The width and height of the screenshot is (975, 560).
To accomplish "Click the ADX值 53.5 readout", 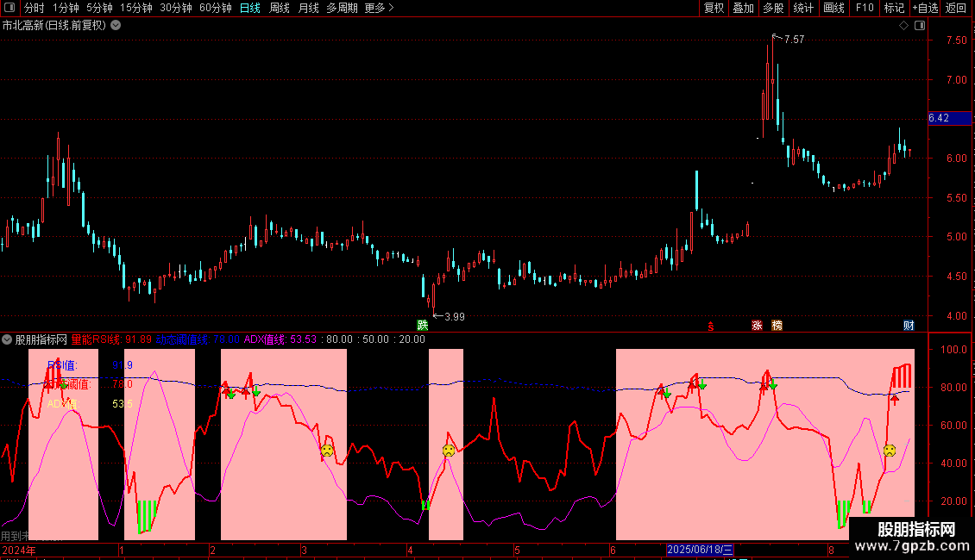I will [90, 404].
